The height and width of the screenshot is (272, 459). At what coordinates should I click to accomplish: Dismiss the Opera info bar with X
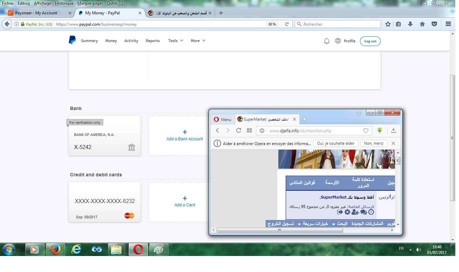pyautogui.click(x=393, y=143)
